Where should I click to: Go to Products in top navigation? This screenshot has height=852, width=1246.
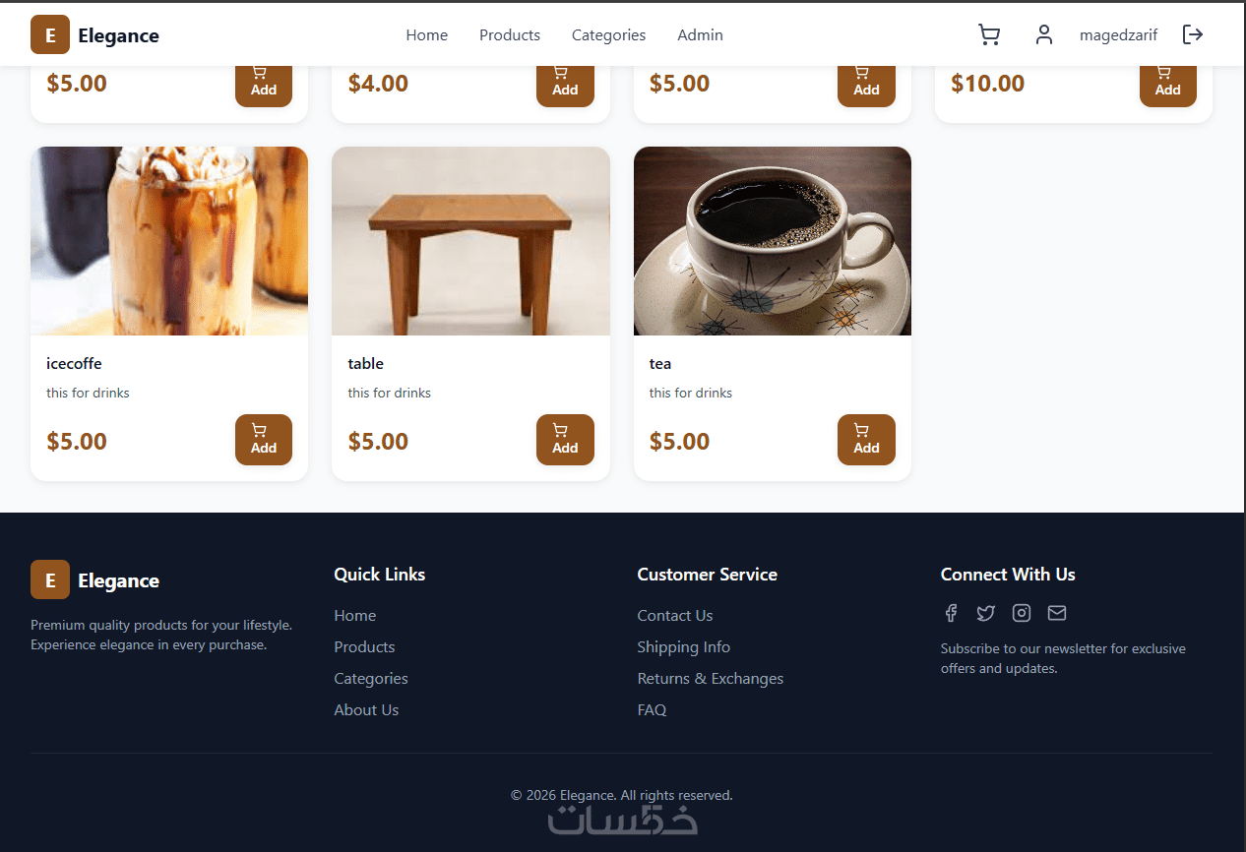tap(510, 35)
